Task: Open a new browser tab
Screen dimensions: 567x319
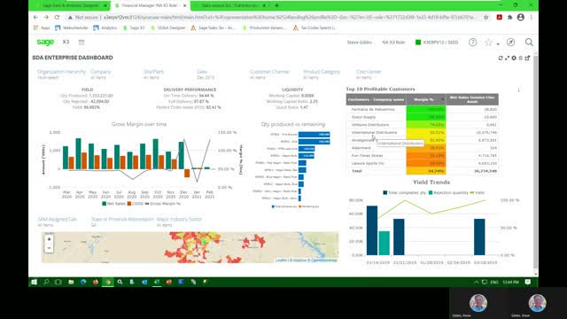Action: [276, 5]
